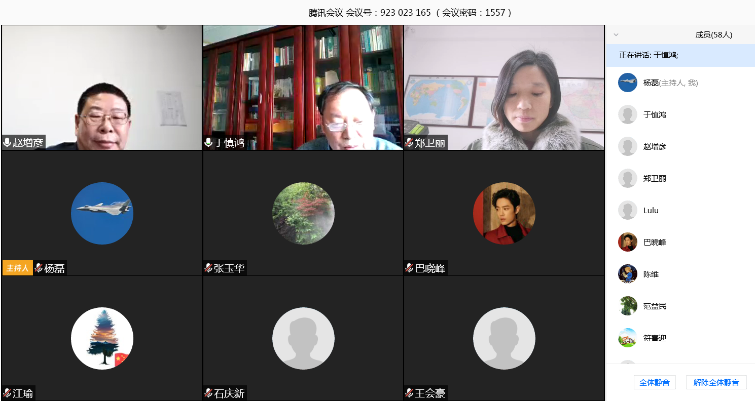The height and width of the screenshot is (401, 755).
Task: Select 杨磊's fighter jet avatar tile
Action: coord(102,213)
